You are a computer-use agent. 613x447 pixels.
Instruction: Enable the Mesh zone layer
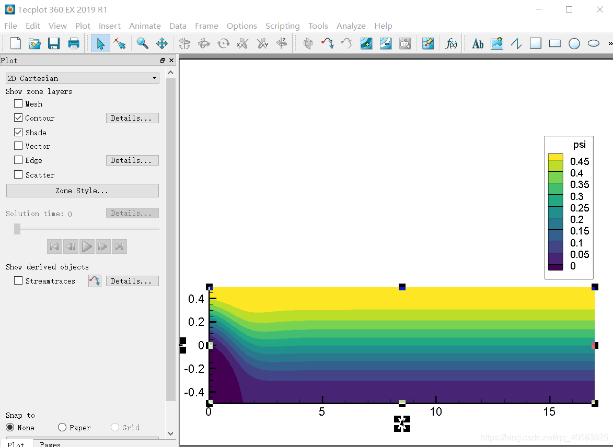pos(18,103)
